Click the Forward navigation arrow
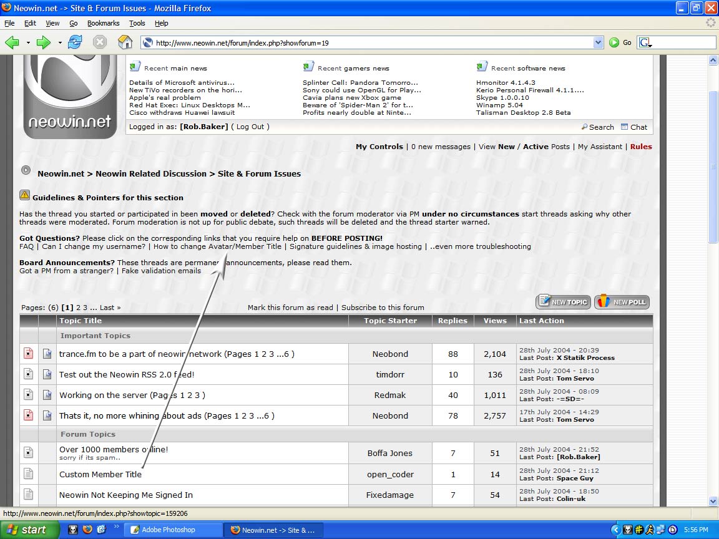719x539 pixels. click(43, 42)
